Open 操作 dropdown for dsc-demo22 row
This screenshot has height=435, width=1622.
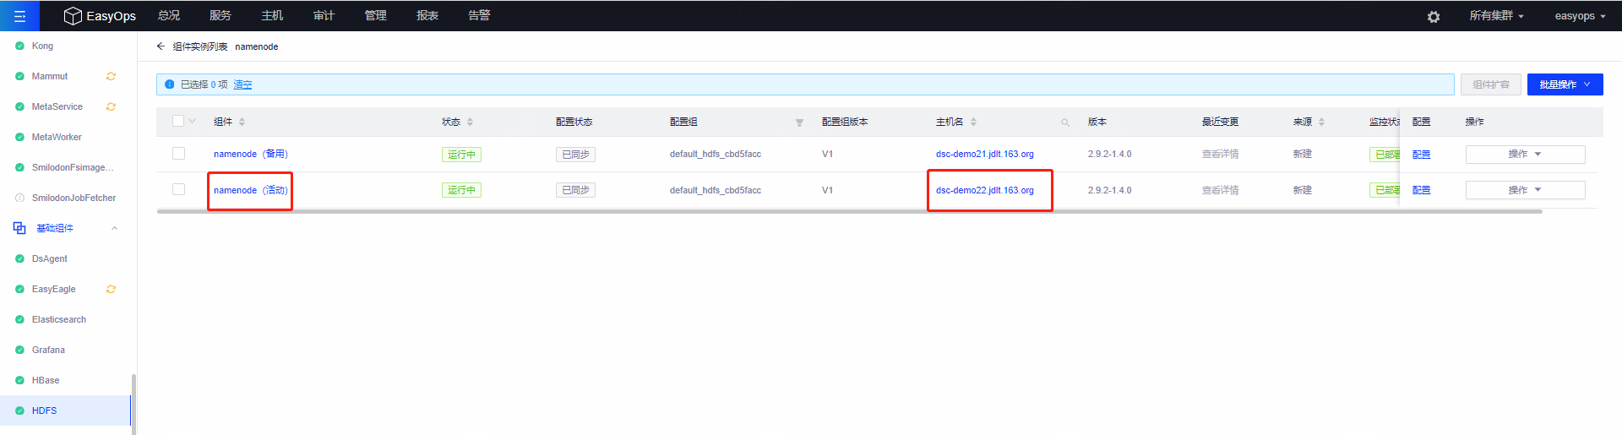point(1525,190)
